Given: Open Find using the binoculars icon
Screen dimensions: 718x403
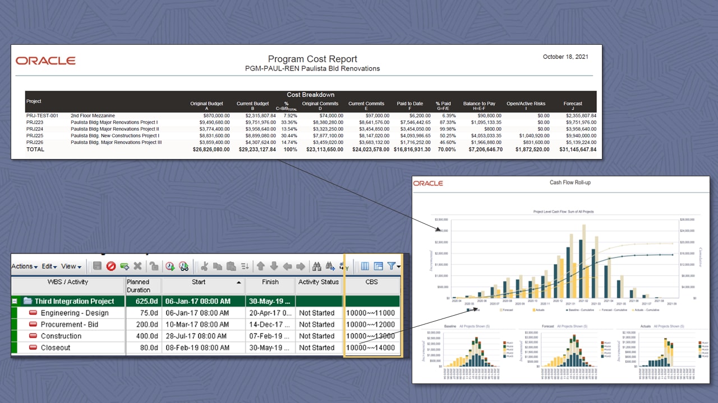Looking at the screenshot, I should 317,266.
